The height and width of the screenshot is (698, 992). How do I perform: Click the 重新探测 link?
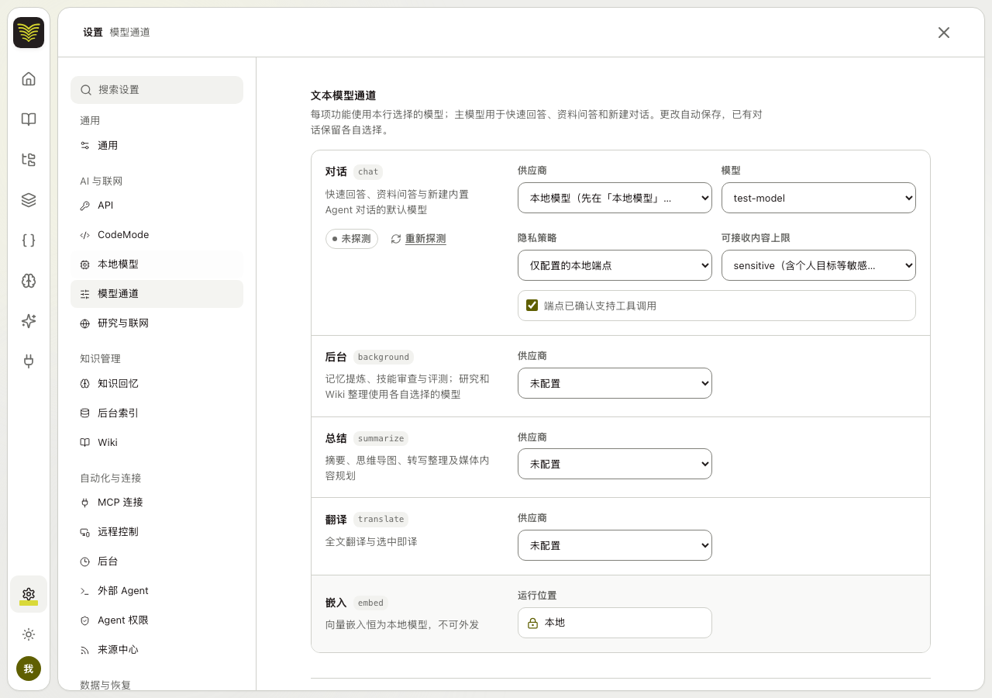tap(425, 239)
